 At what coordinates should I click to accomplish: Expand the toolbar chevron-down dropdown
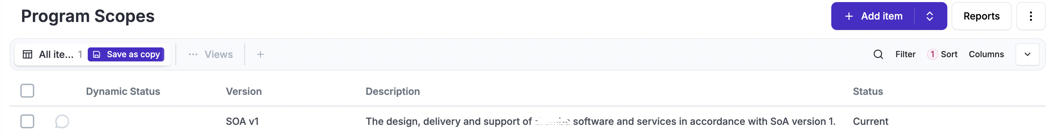pos(1027,54)
